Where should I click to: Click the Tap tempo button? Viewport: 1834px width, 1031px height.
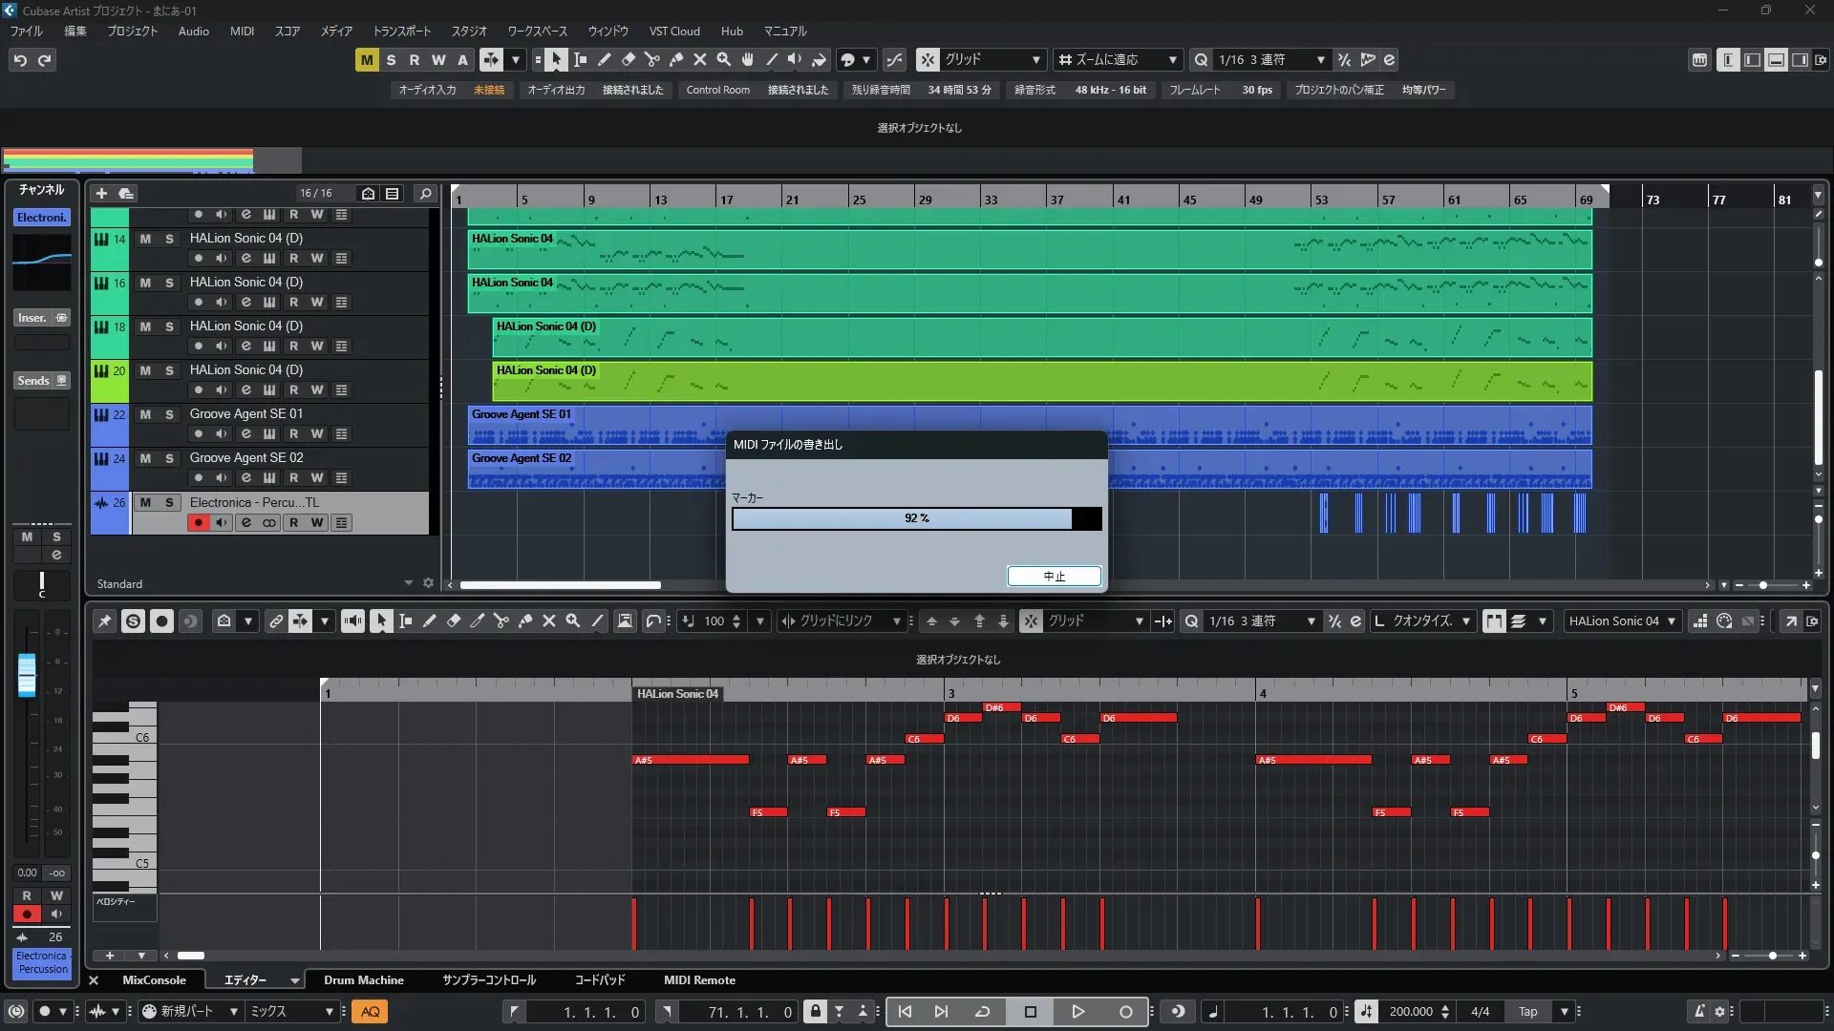(x=1527, y=1011)
